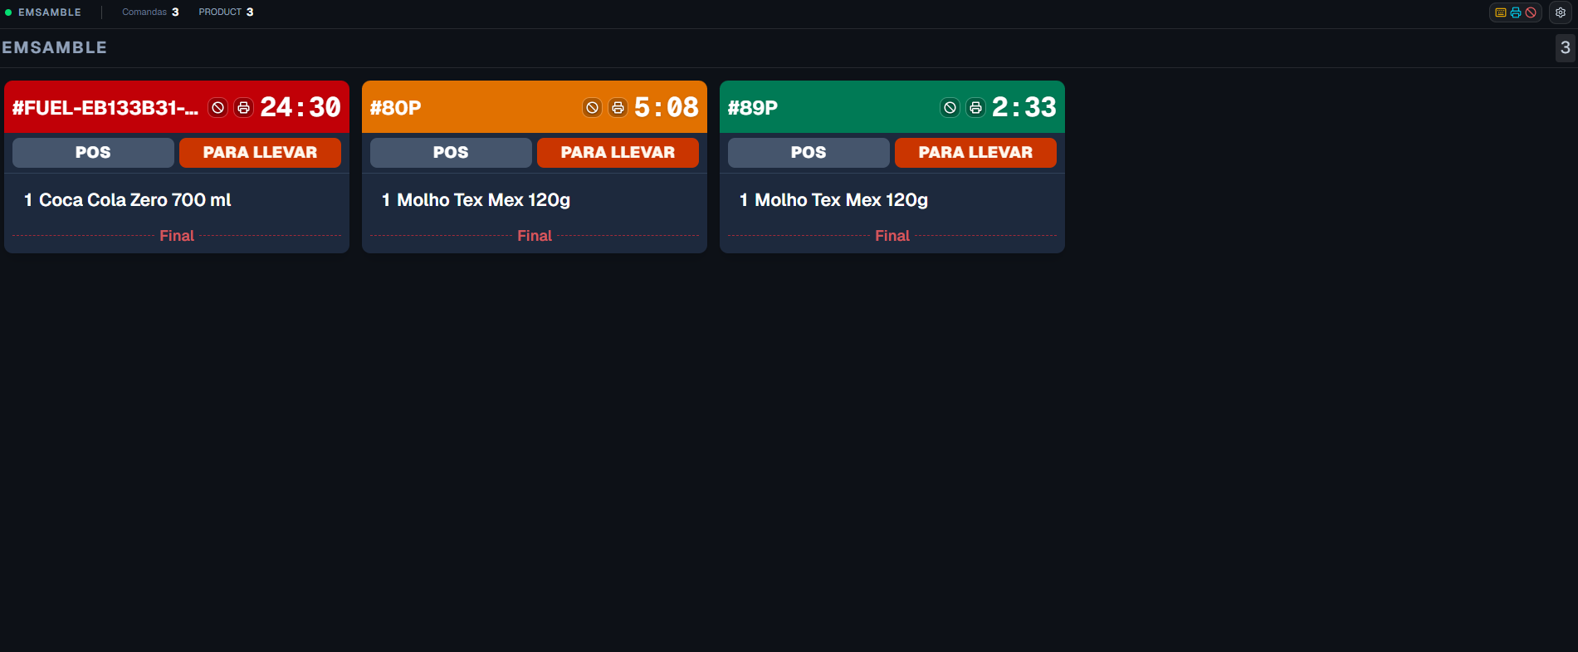1578x652 pixels.
Task: Select item 1 Coca Cola Zero 700 ml
Action: 128,200
